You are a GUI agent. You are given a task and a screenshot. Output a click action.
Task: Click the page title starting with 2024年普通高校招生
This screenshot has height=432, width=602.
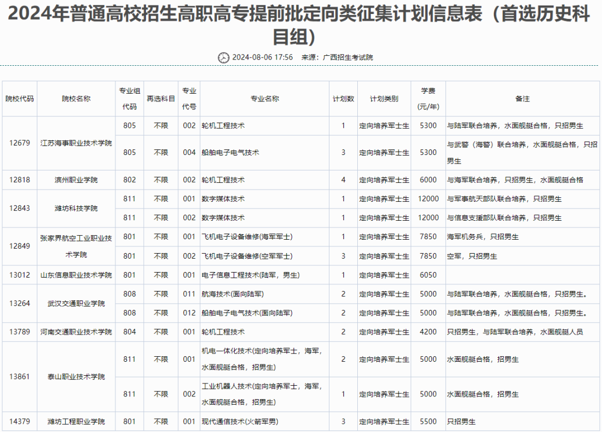[x=299, y=25]
